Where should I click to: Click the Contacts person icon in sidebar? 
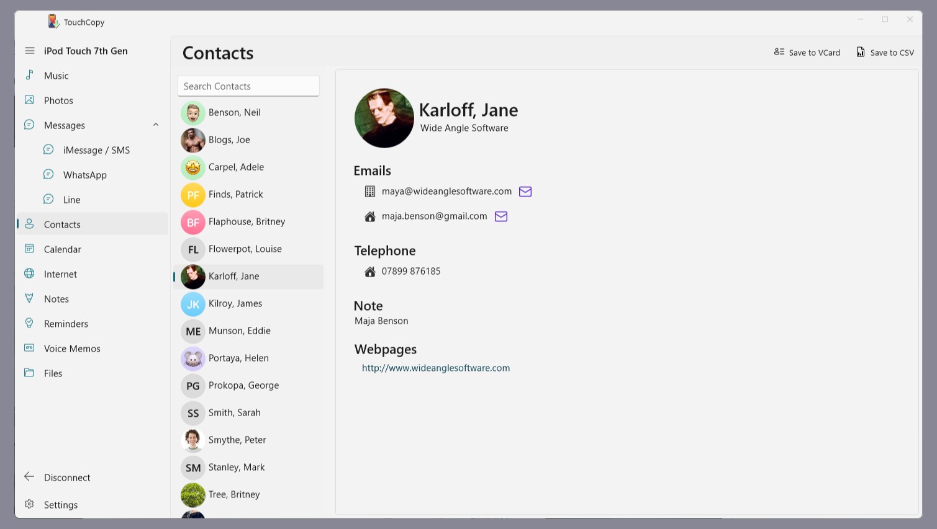click(29, 224)
